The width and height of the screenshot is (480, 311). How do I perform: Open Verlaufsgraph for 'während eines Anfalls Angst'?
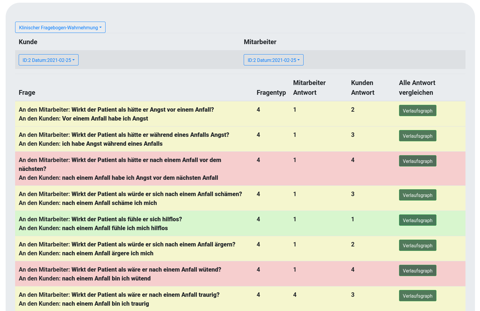click(x=417, y=136)
